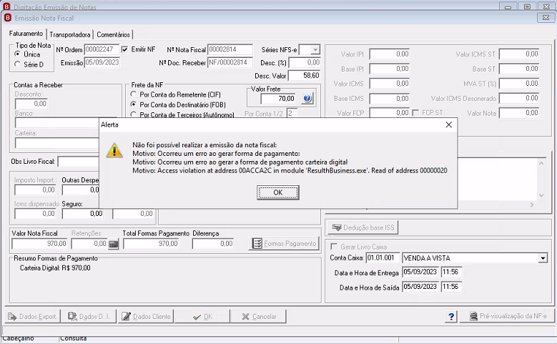Click the Dados Export button

(x=32, y=316)
